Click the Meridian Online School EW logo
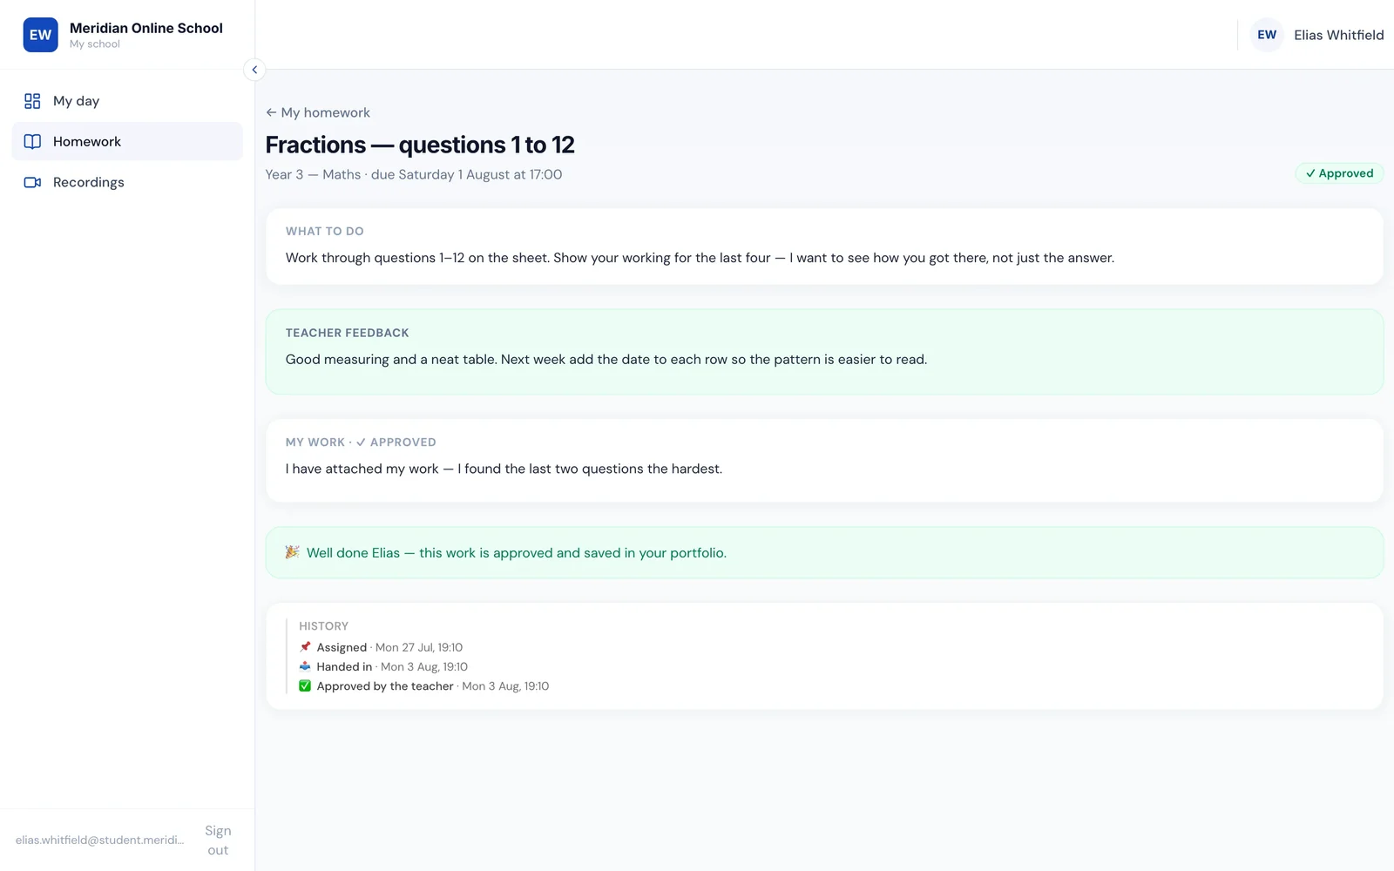This screenshot has height=871, width=1394. click(x=41, y=35)
